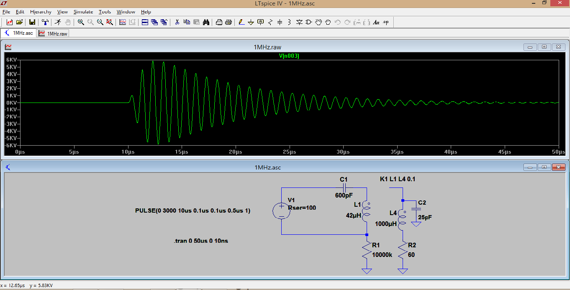
Task: Click the .tran 0 50us directive text
Action: point(201,241)
